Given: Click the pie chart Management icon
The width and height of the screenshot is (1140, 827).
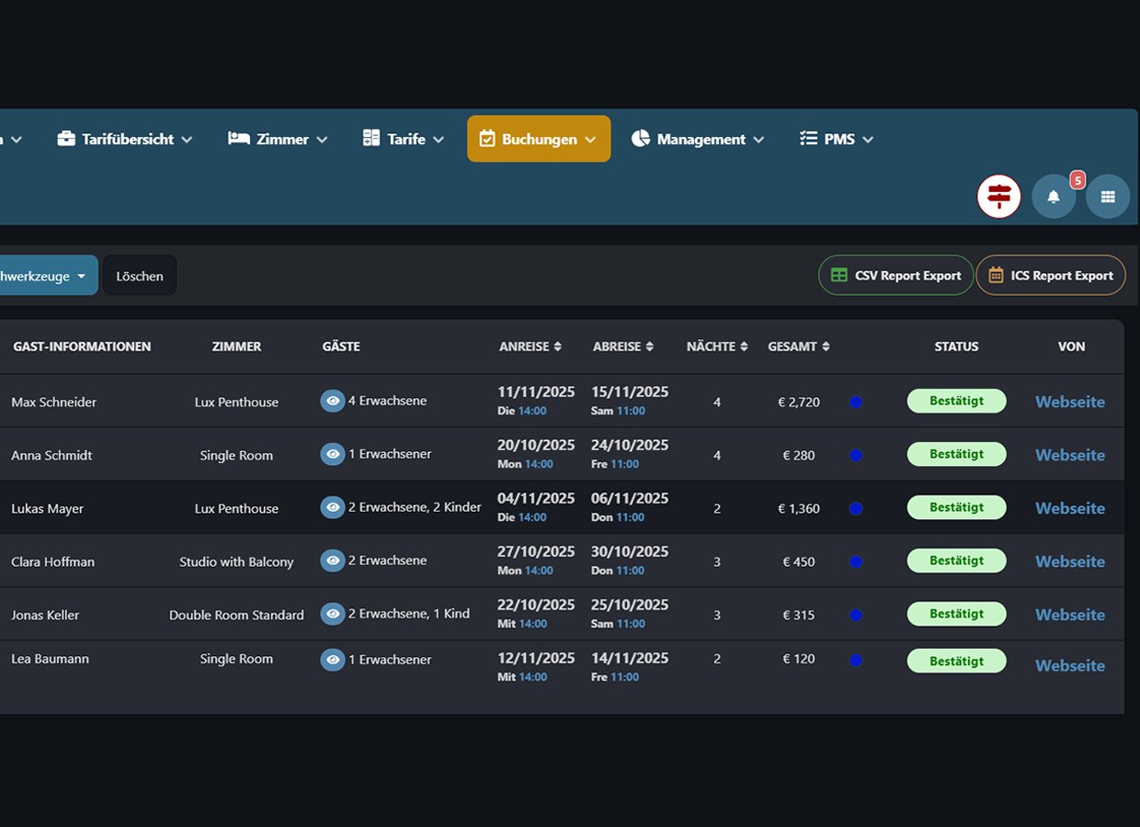Looking at the screenshot, I should (641, 139).
